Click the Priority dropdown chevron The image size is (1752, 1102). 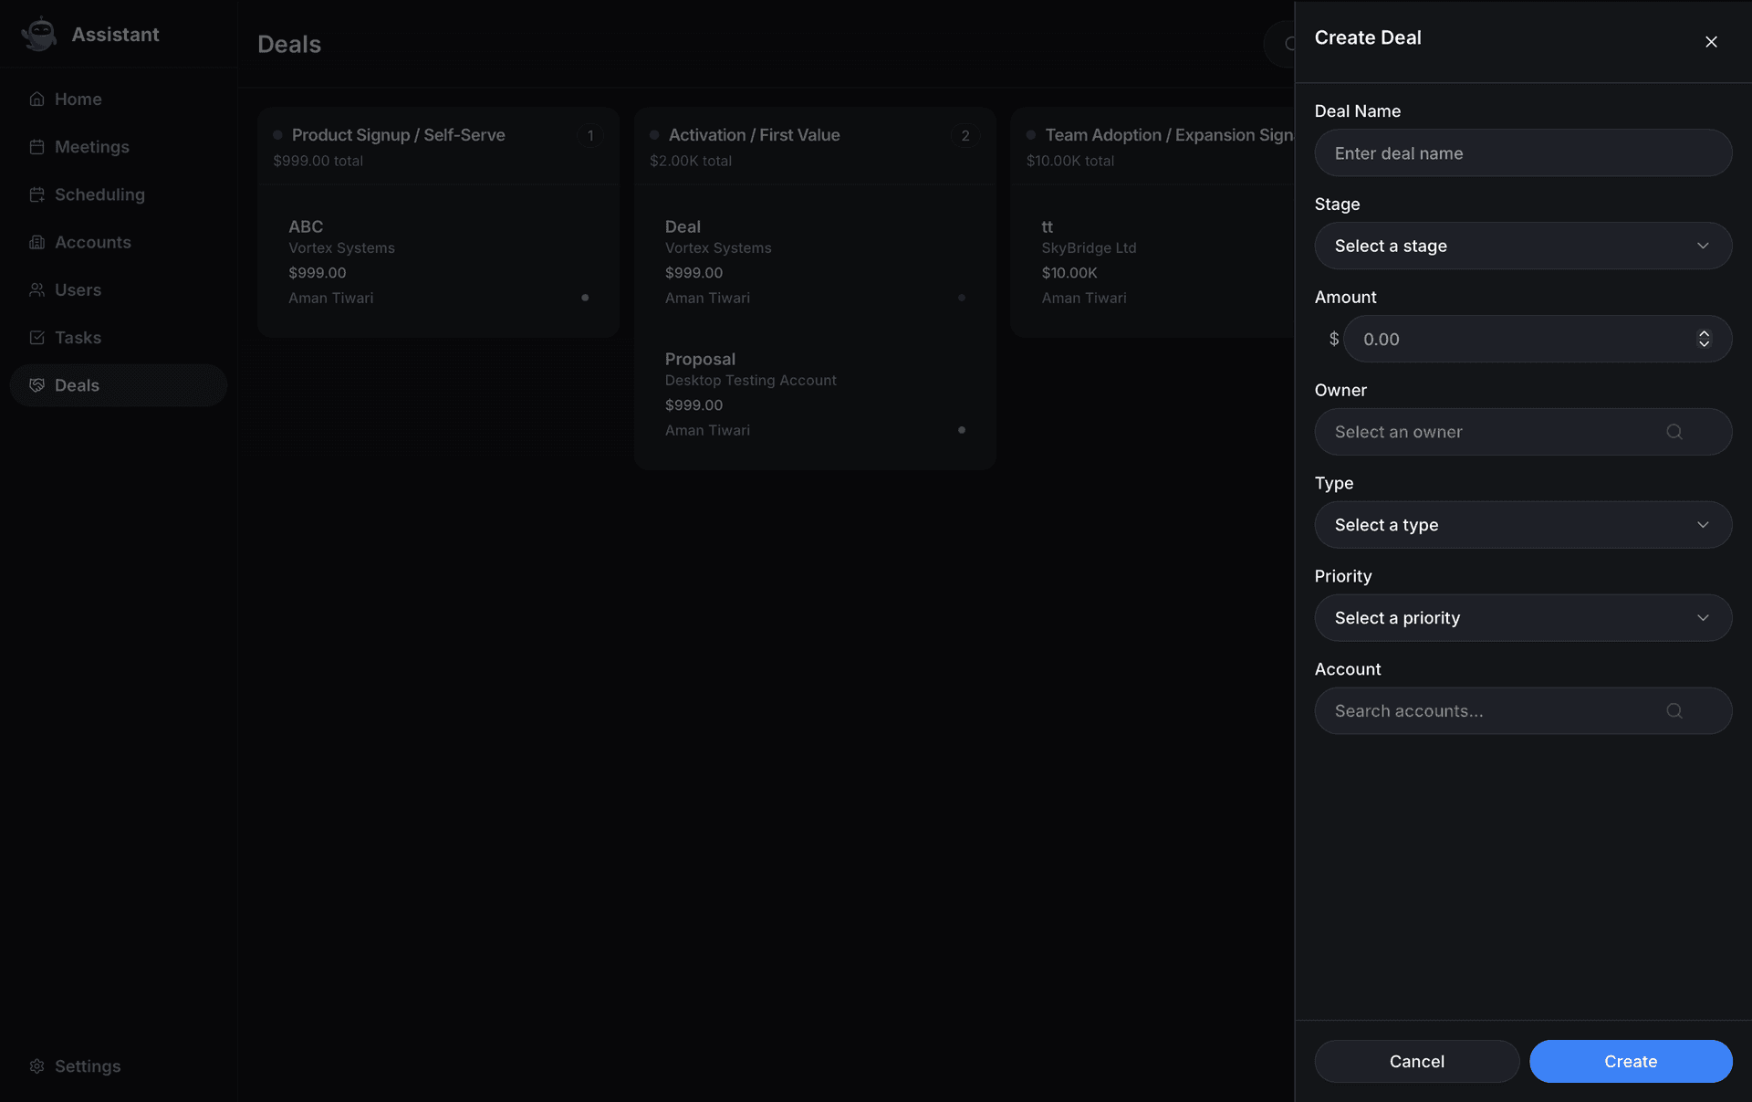[x=1703, y=618]
